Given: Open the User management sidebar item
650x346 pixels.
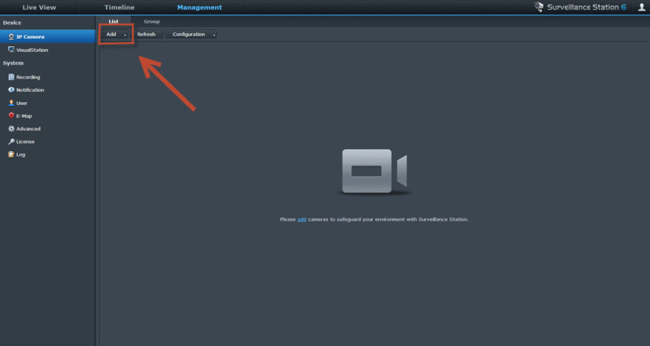Looking at the screenshot, I should [x=21, y=103].
